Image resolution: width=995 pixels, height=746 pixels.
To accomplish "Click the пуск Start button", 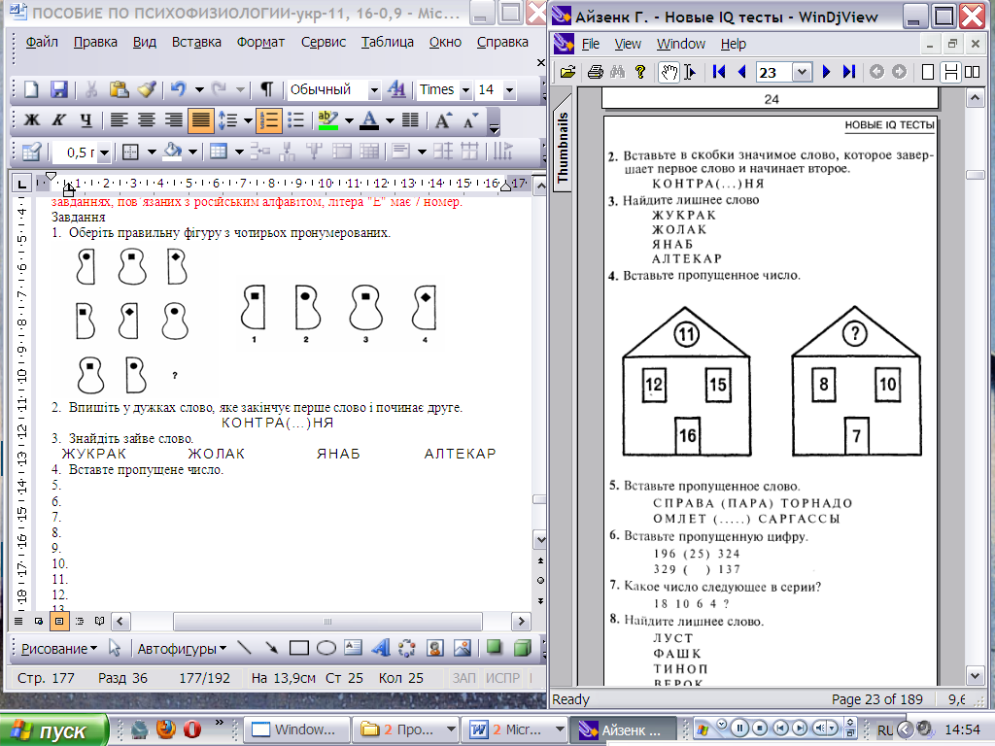I will (54, 730).
